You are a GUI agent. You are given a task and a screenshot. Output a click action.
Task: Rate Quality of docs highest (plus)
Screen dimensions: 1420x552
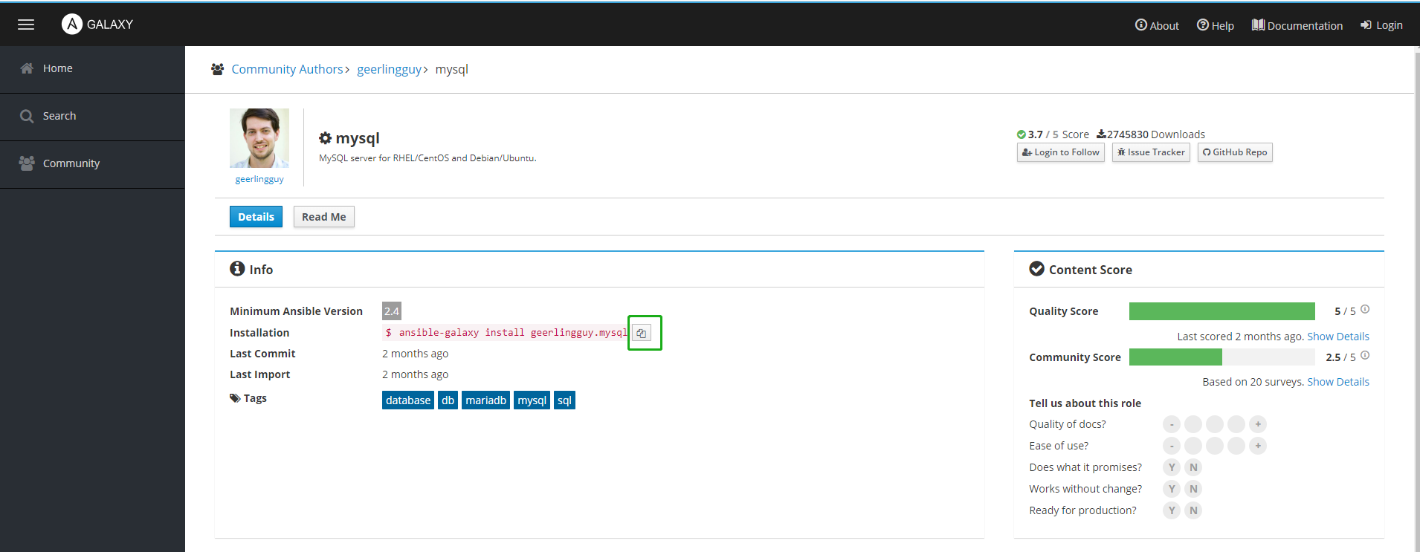[x=1258, y=424]
